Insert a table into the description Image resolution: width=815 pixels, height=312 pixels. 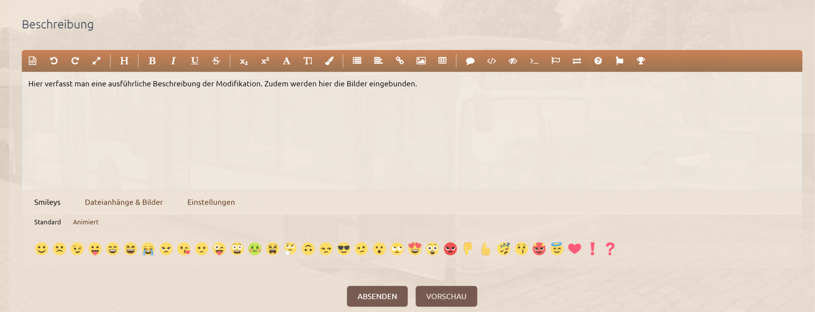click(x=442, y=61)
